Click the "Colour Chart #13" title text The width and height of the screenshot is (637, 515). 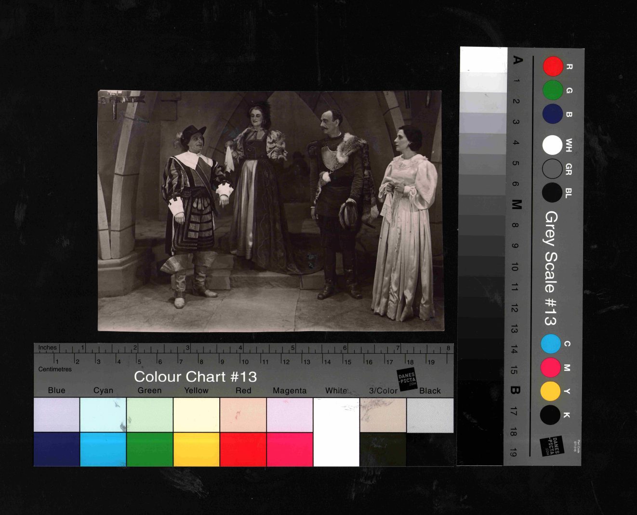pos(195,376)
